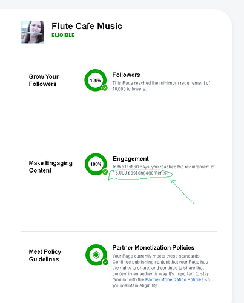The height and width of the screenshot is (303, 244).
Task: Click the circled 15,000 post engagements text
Action: pyautogui.click(x=140, y=173)
